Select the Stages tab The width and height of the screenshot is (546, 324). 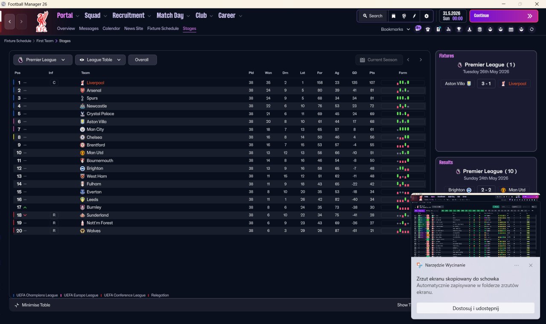tap(189, 29)
